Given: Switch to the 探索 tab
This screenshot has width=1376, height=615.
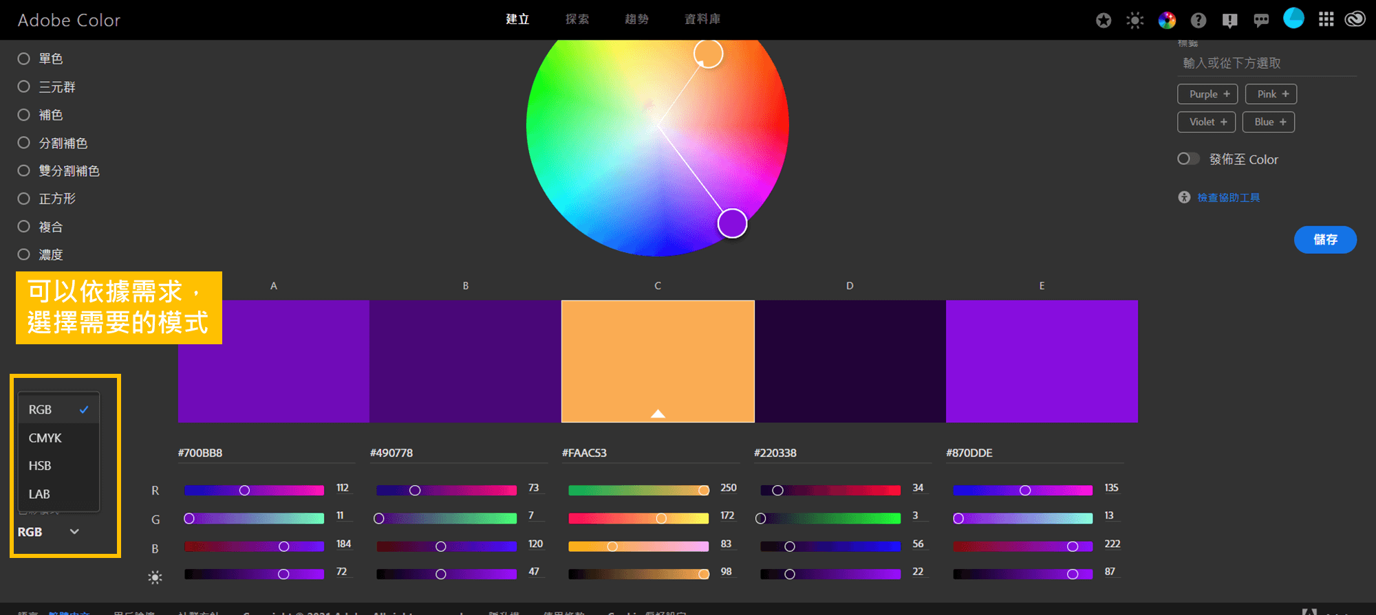Looking at the screenshot, I should [x=577, y=19].
